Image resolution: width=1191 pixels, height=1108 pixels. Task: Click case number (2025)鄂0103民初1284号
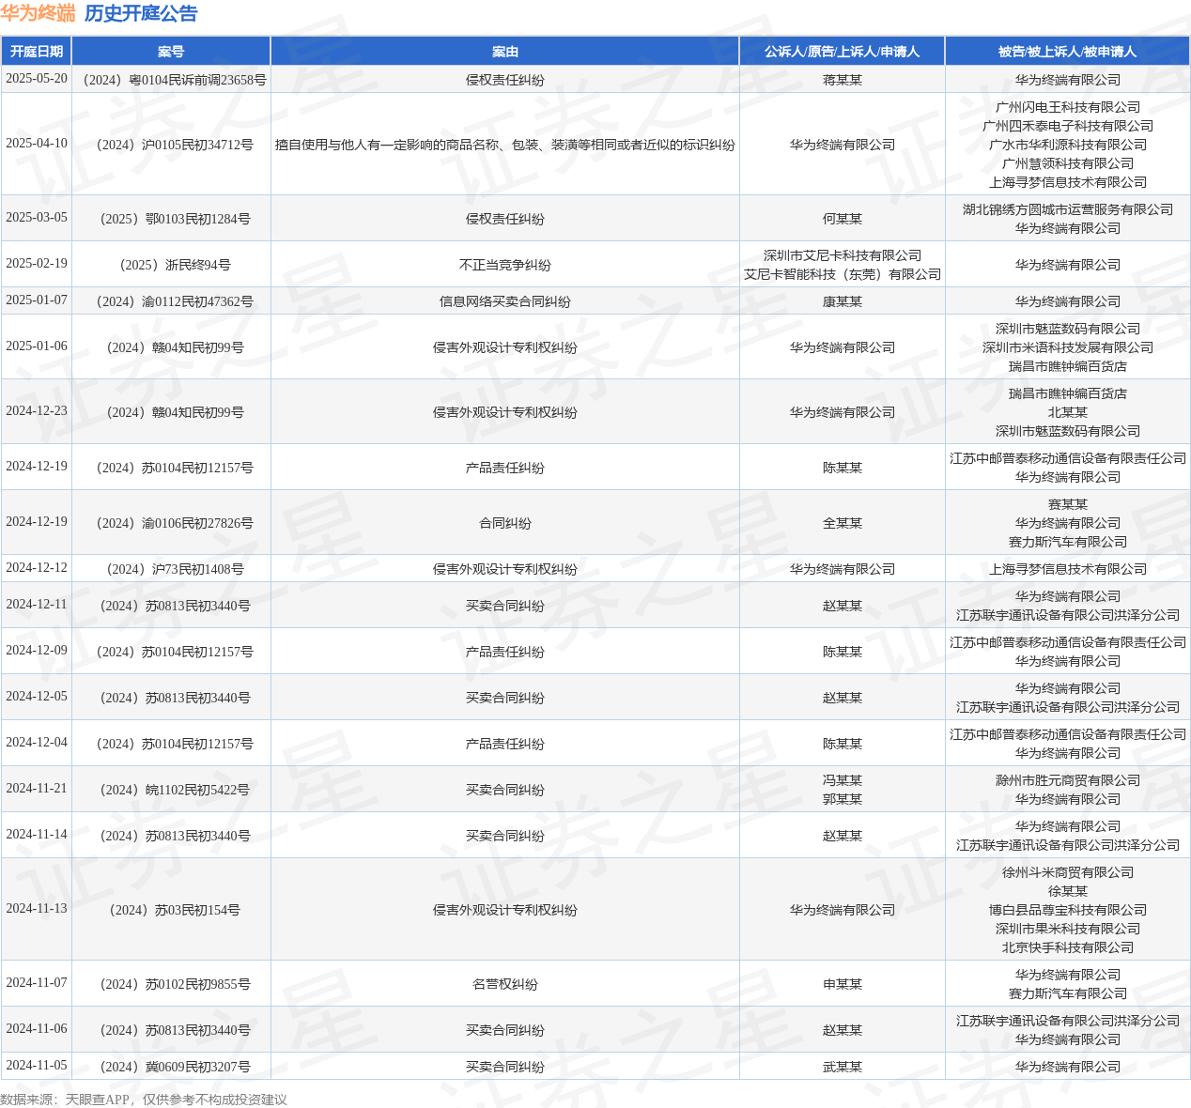point(171,219)
